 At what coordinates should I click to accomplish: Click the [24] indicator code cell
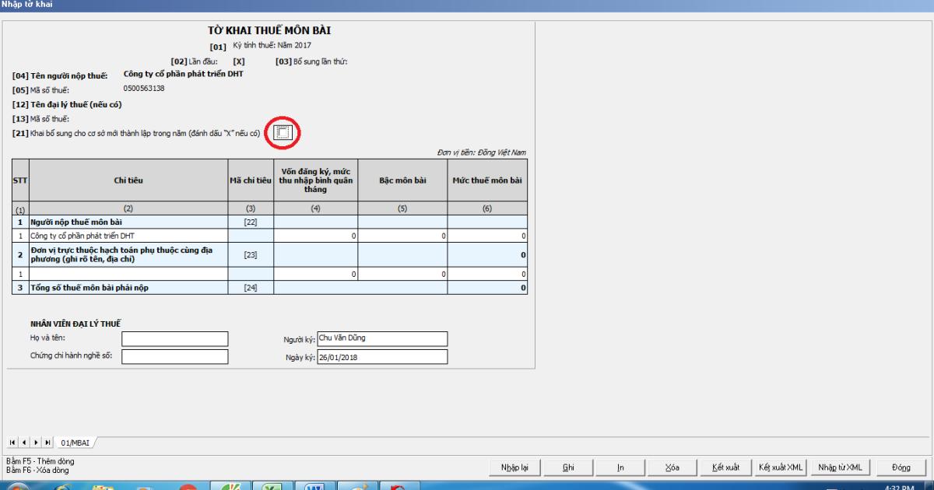click(251, 288)
